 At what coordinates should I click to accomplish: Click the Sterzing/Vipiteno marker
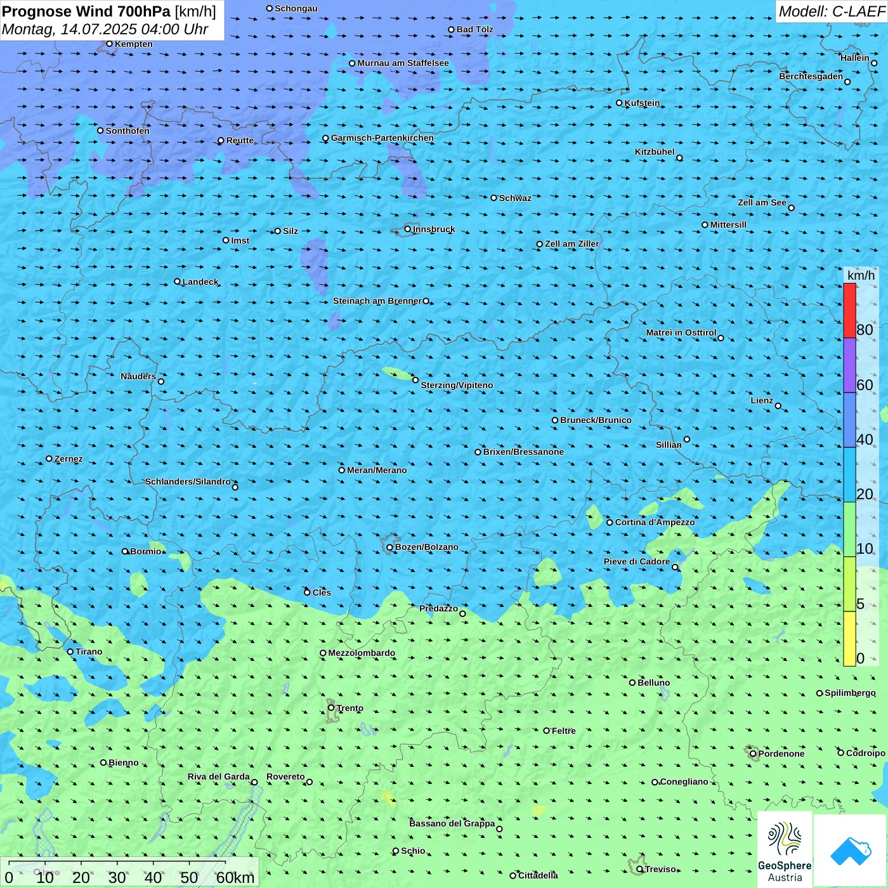(x=415, y=380)
